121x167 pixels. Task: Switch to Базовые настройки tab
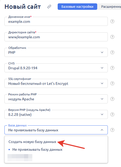pyautogui.click(x=77, y=7)
